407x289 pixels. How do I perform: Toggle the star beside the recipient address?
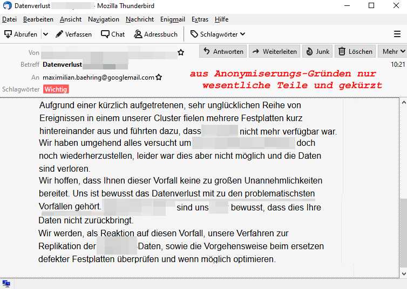159,77
